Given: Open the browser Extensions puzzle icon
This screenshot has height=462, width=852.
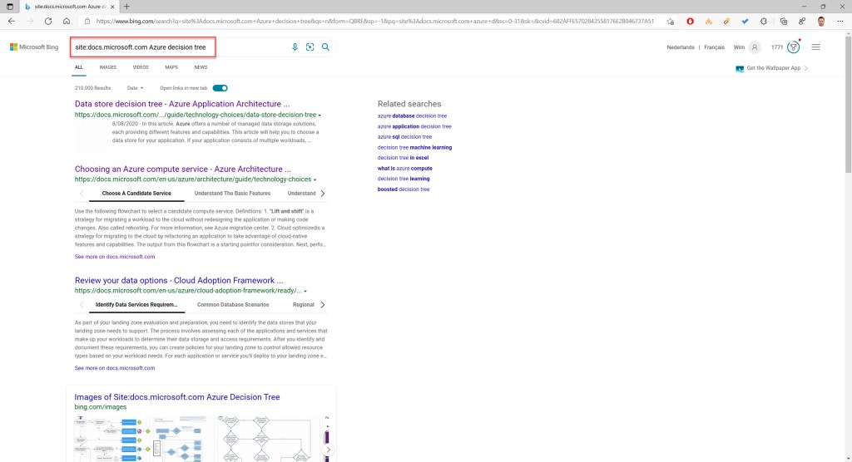Looking at the screenshot, I should point(763,21).
